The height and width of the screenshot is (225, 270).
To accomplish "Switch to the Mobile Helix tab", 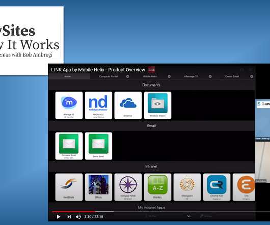I will click(150, 76).
